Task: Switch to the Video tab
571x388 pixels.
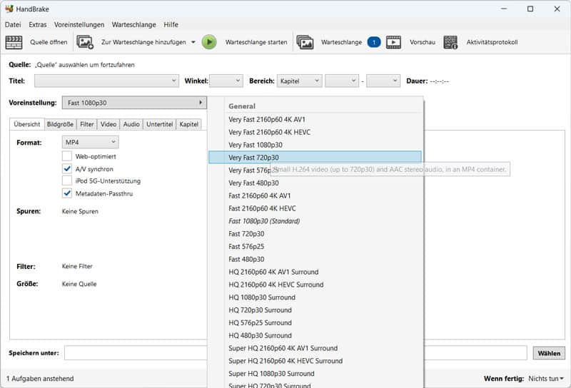Action: [x=108, y=124]
